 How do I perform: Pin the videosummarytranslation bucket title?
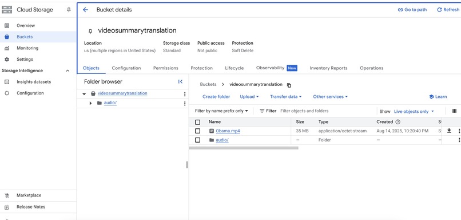click(x=90, y=31)
